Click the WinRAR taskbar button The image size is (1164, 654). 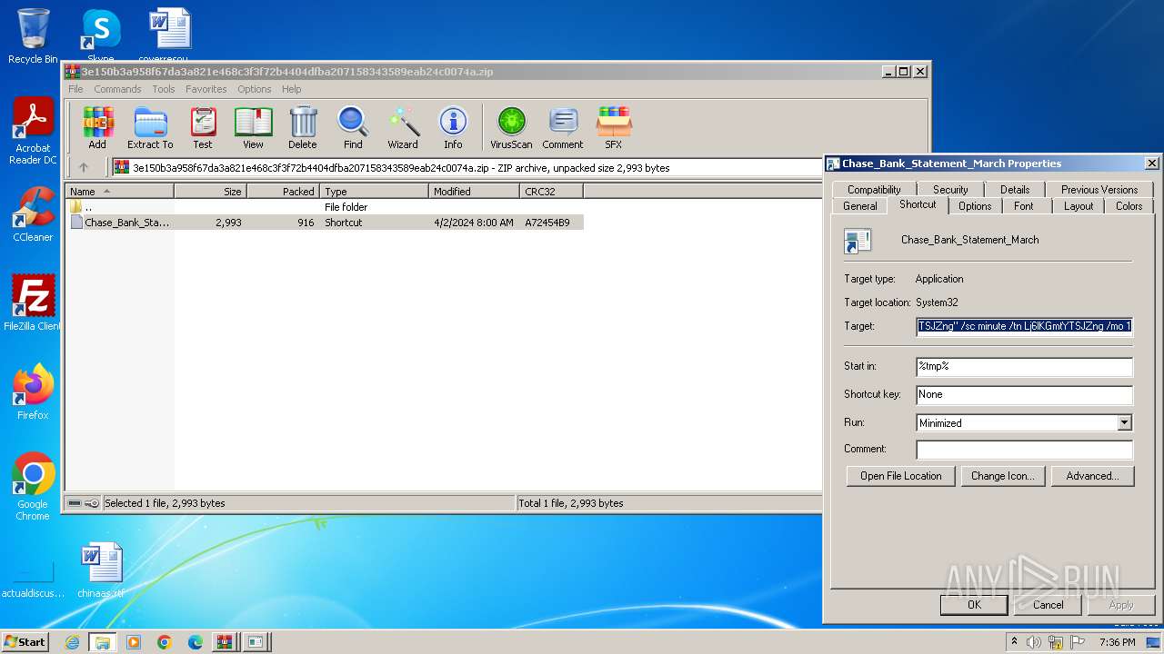225,642
